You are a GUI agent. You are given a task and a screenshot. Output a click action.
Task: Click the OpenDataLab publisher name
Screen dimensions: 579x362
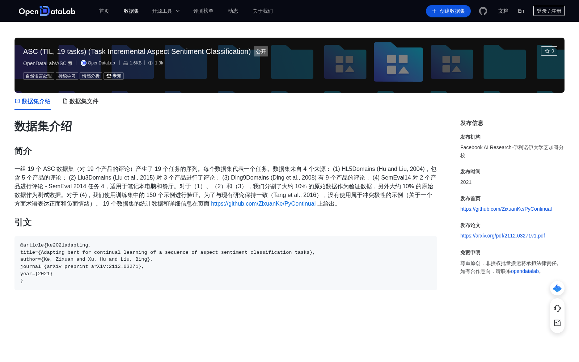[101, 63]
